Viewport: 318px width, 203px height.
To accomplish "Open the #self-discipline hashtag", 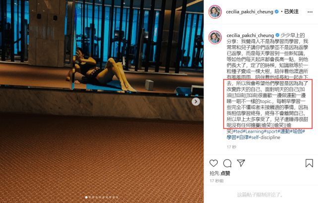I will coord(264,138).
